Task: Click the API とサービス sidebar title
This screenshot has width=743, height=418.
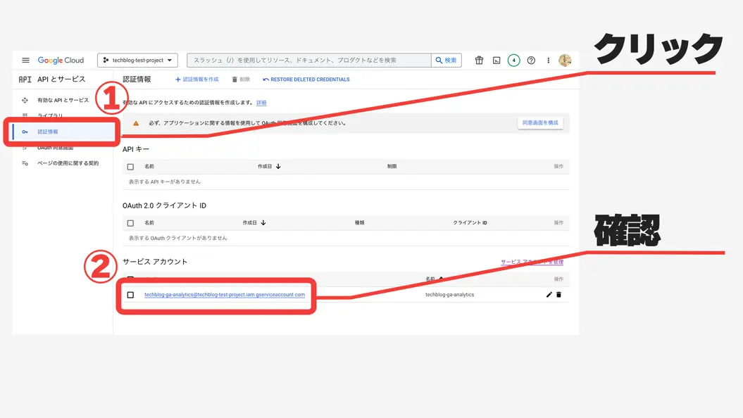Action: point(61,79)
